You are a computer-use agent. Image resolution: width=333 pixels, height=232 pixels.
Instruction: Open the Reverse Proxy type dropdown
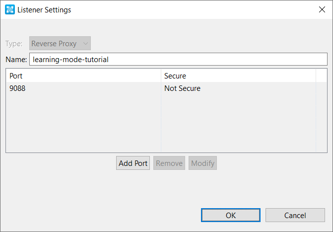click(60, 43)
